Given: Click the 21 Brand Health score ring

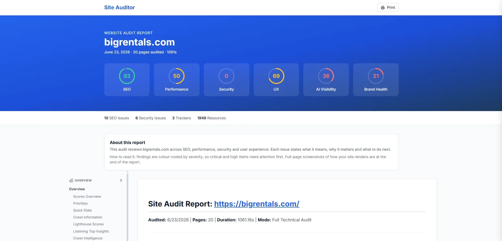Looking at the screenshot, I should (376, 76).
